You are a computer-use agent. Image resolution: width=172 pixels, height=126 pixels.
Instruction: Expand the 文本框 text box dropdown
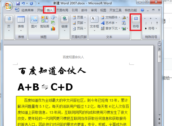(94, 30)
